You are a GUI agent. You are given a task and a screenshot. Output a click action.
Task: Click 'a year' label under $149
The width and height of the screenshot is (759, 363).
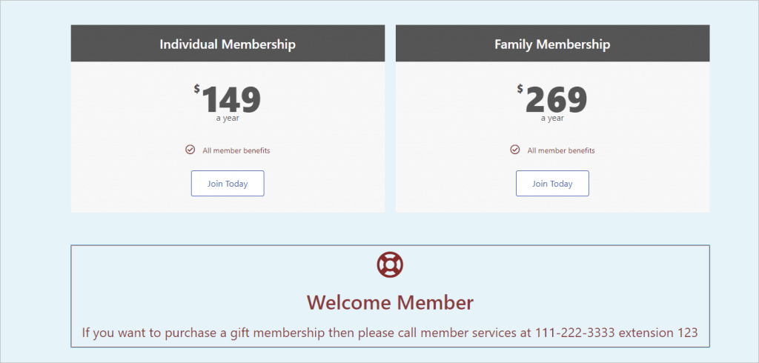[228, 118]
